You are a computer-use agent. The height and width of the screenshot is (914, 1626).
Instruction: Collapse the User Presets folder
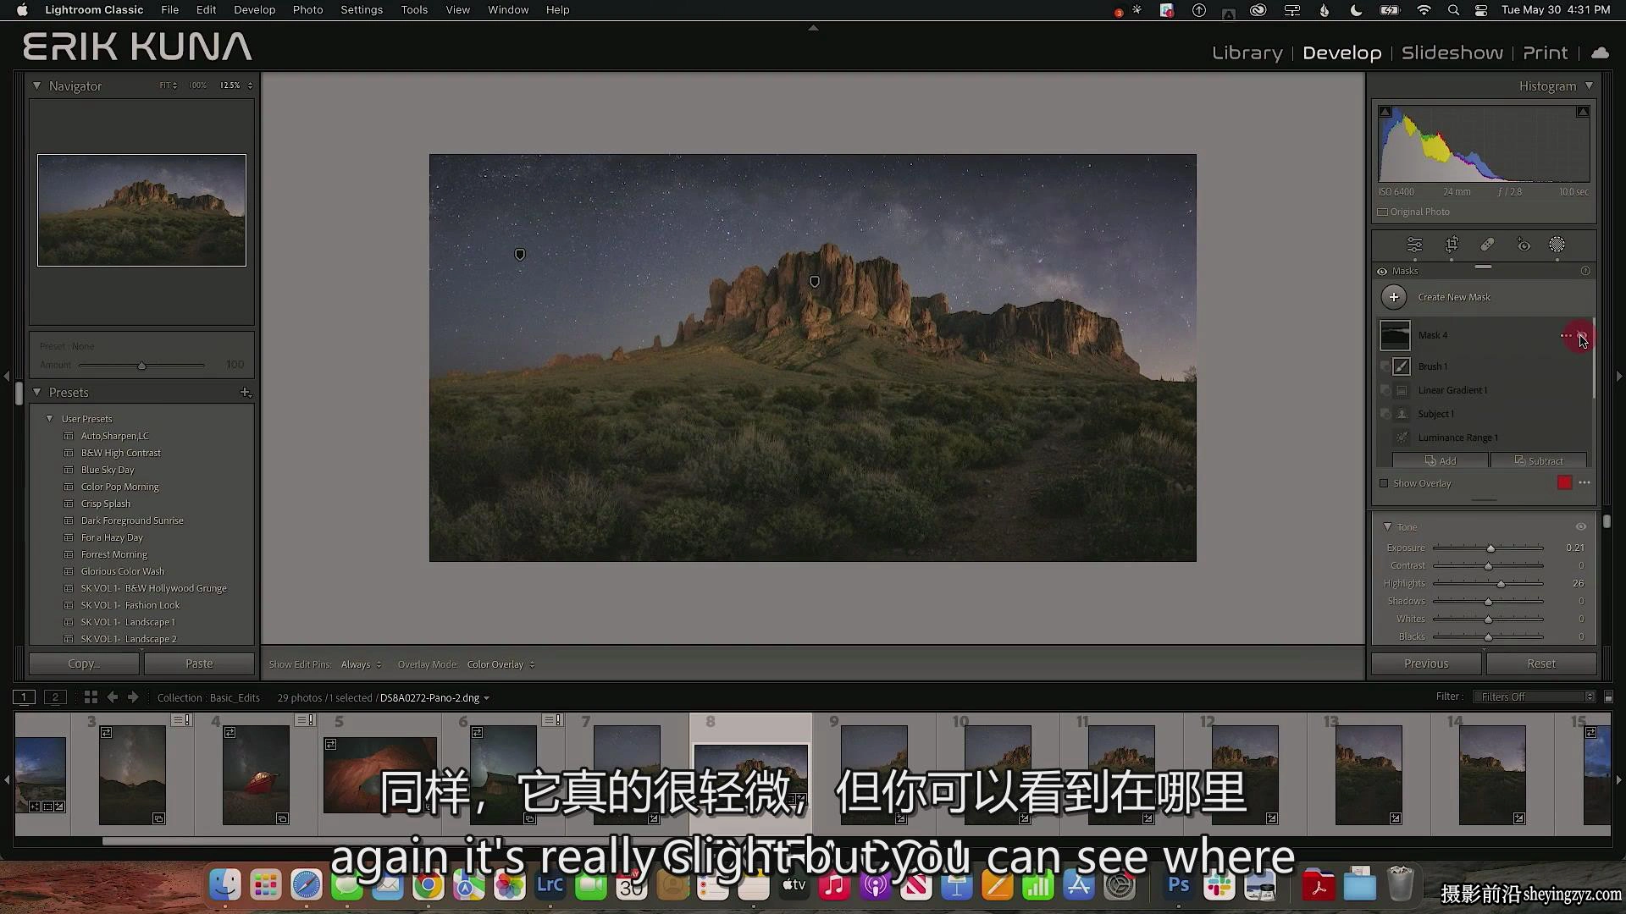(x=49, y=418)
